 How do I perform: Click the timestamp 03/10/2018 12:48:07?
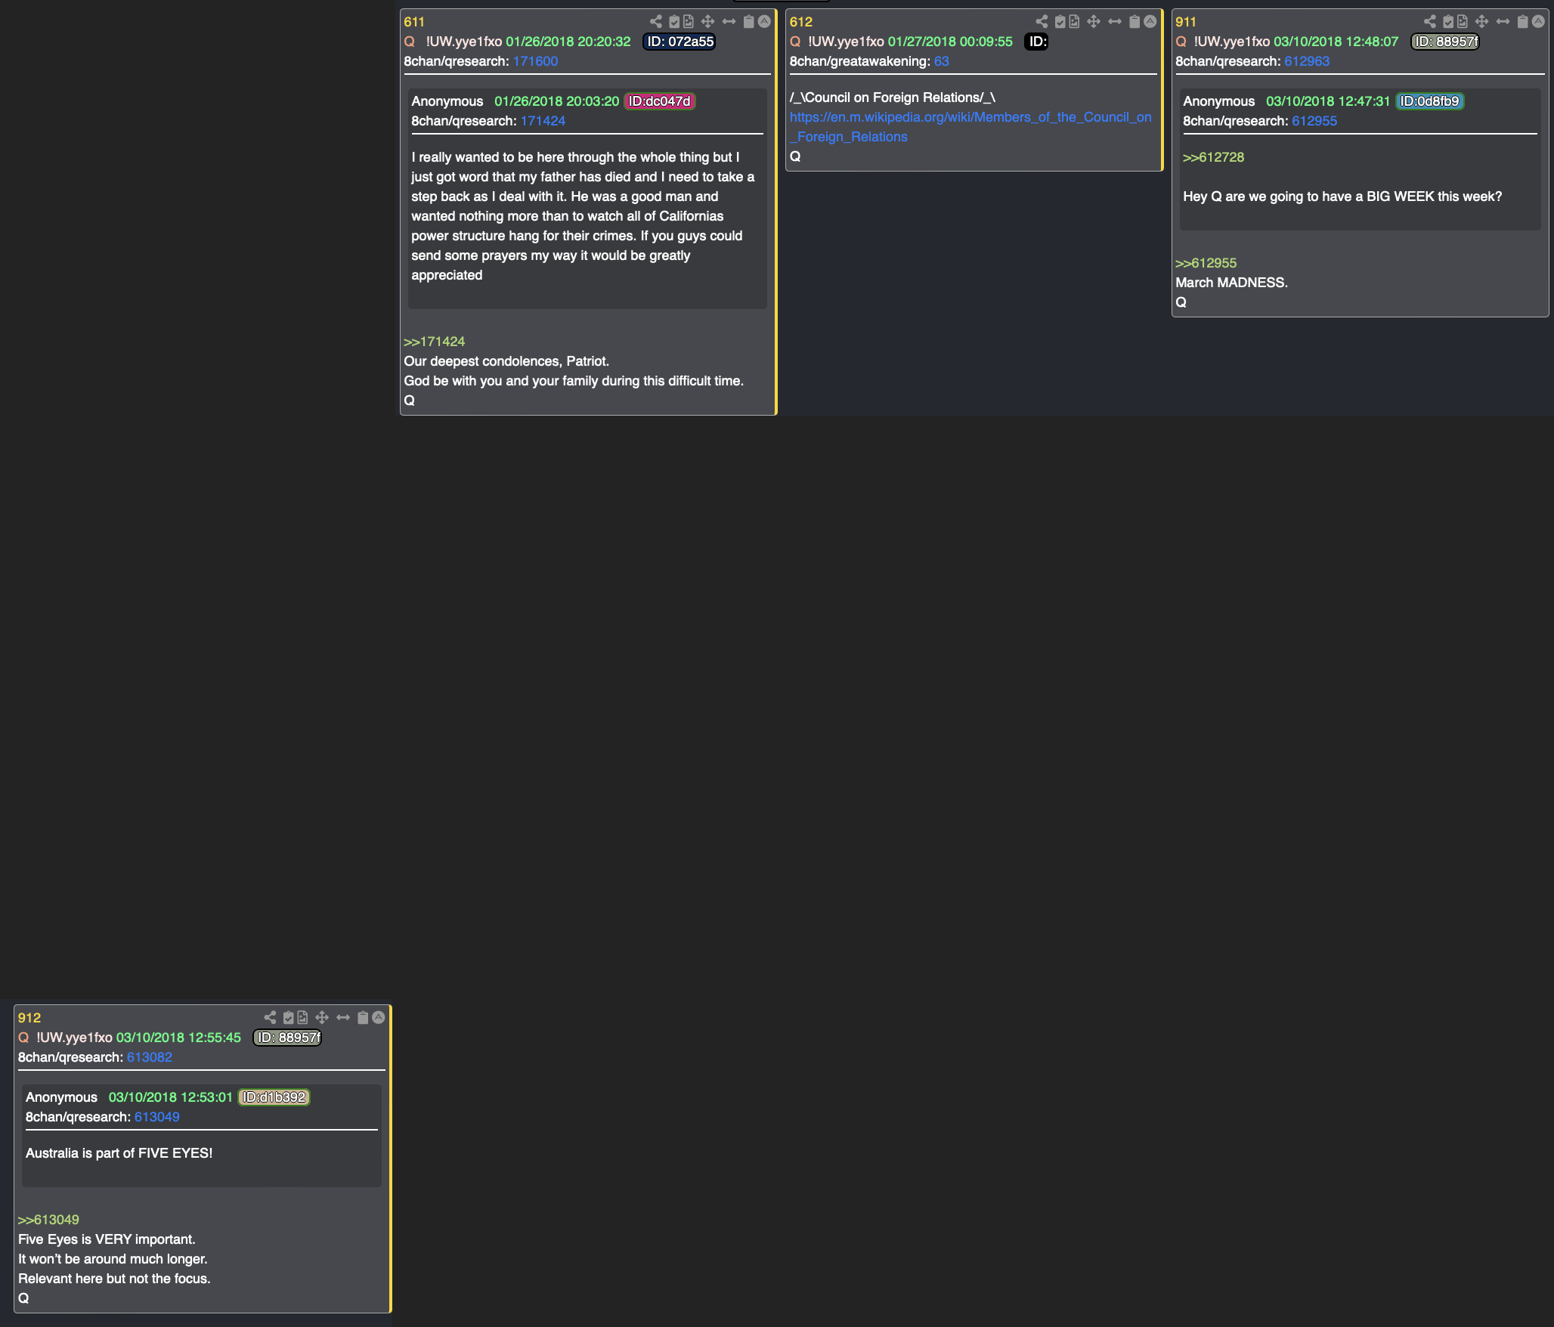pos(1336,42)
